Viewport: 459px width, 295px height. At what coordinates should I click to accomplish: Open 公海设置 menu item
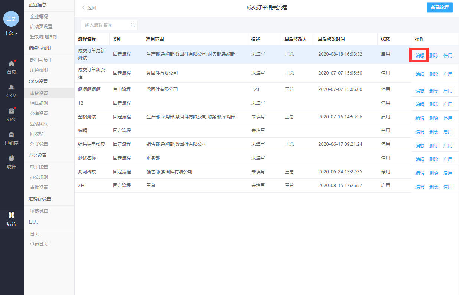tap(39, 114)
